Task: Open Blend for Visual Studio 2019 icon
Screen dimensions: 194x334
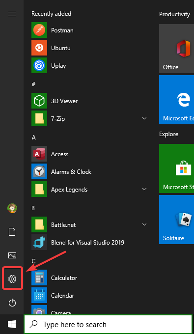Action: coord(39,242)
